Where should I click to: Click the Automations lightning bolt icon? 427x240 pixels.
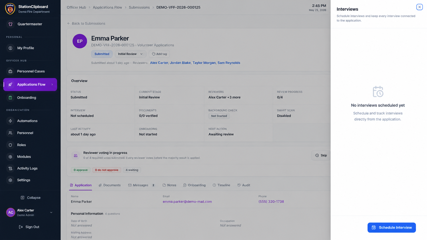click(x=10, y=121)
